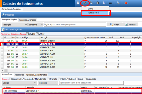
Task: Toggle the Linhas checkbox
Action: coord(37,34)
